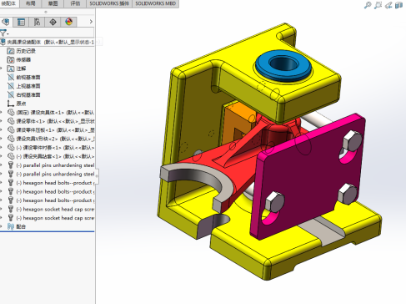Expand the 配合 mates folder arrow

tap(2, 226)
